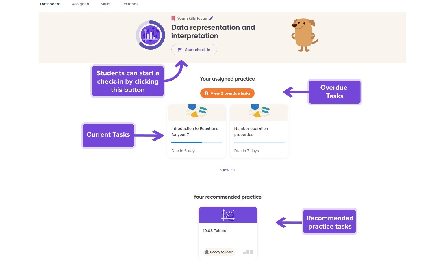Screen dimensions: 445x260
Task: Click the exclamation icon on overdue tasks button
Action: click(206, 93)
